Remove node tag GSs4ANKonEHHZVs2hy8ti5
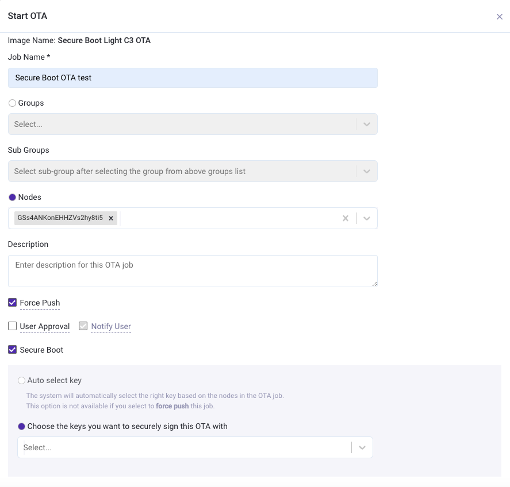510x487 pixels. [111, 218]
